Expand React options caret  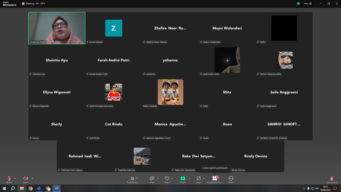coord(172,178)
